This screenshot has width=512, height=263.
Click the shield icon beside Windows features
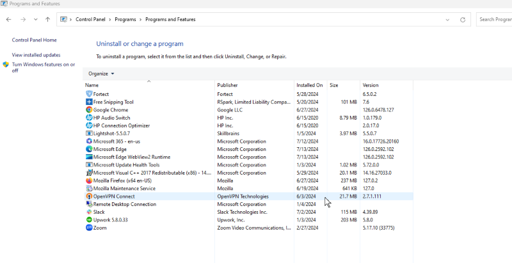tap(6, 65)
